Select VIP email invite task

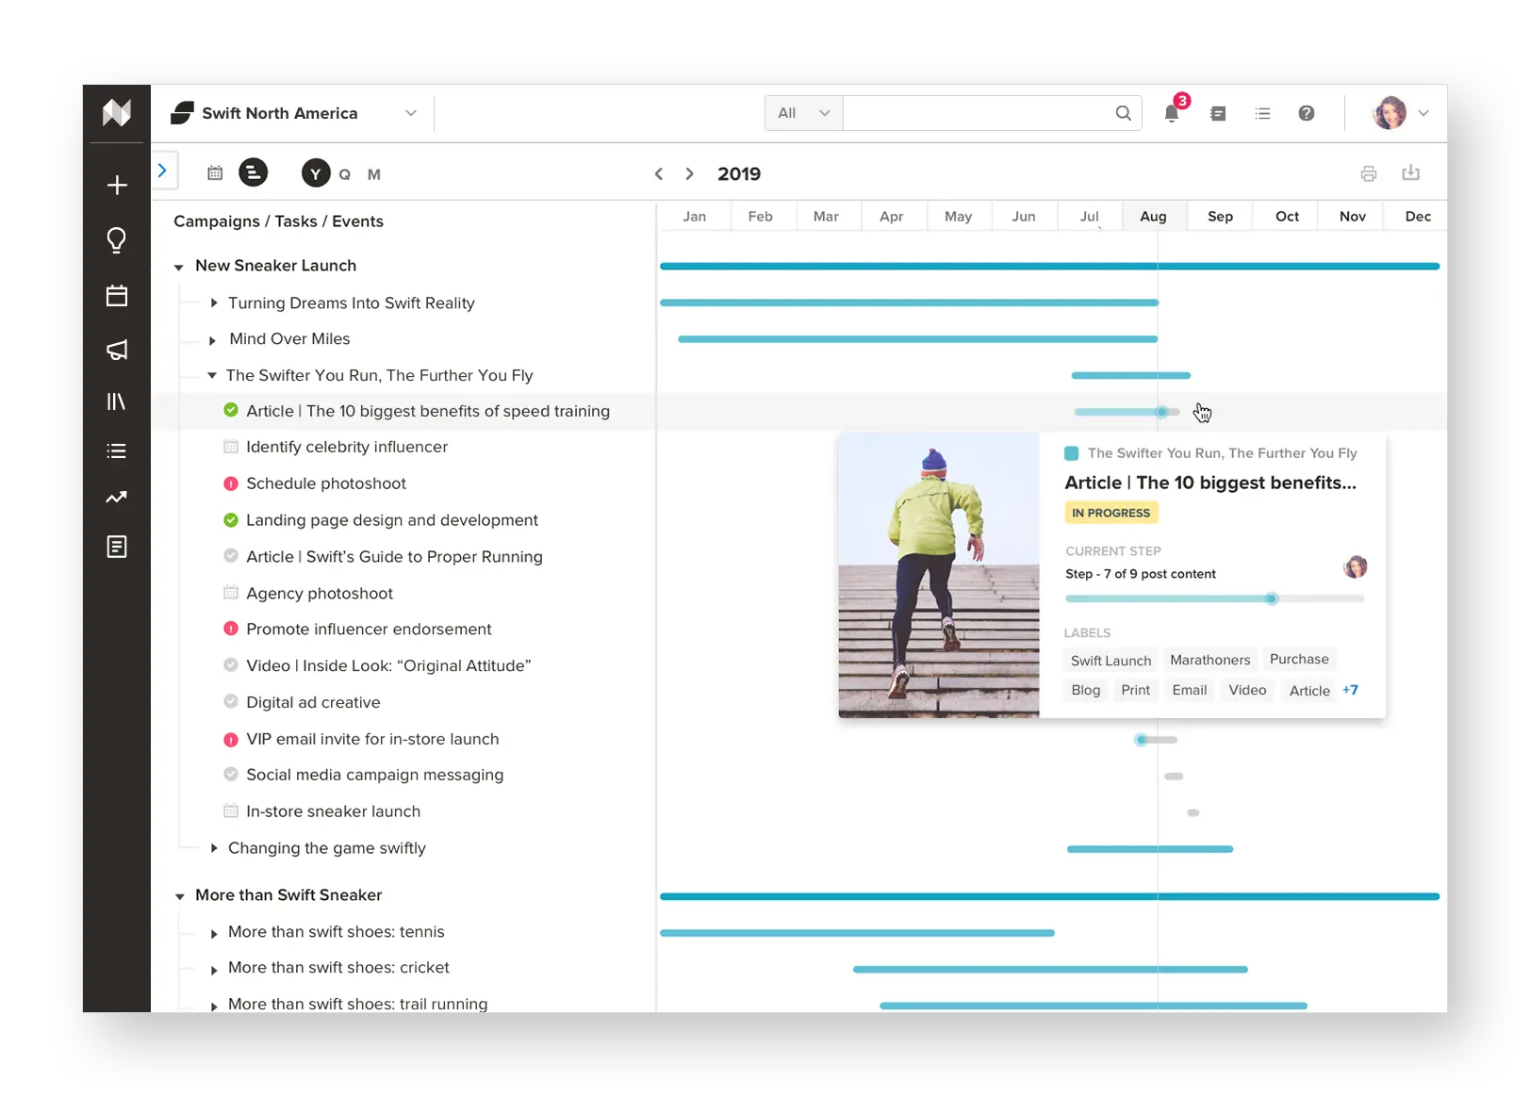[x=372, y=739]
